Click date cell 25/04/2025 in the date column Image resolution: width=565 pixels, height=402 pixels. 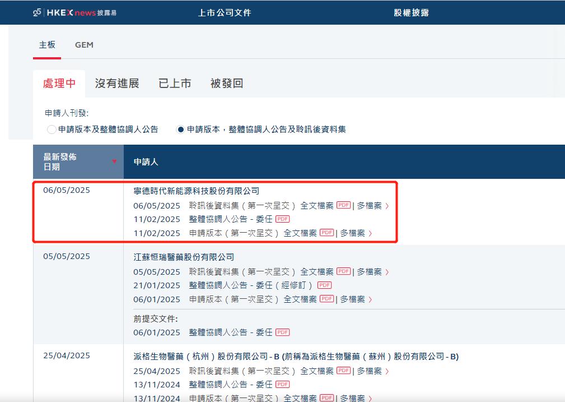(x=67, y=355)
